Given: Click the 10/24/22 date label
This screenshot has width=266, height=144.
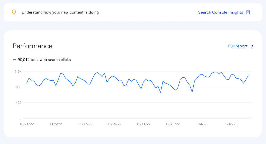Looking at the screenshot, I should 27,124.
